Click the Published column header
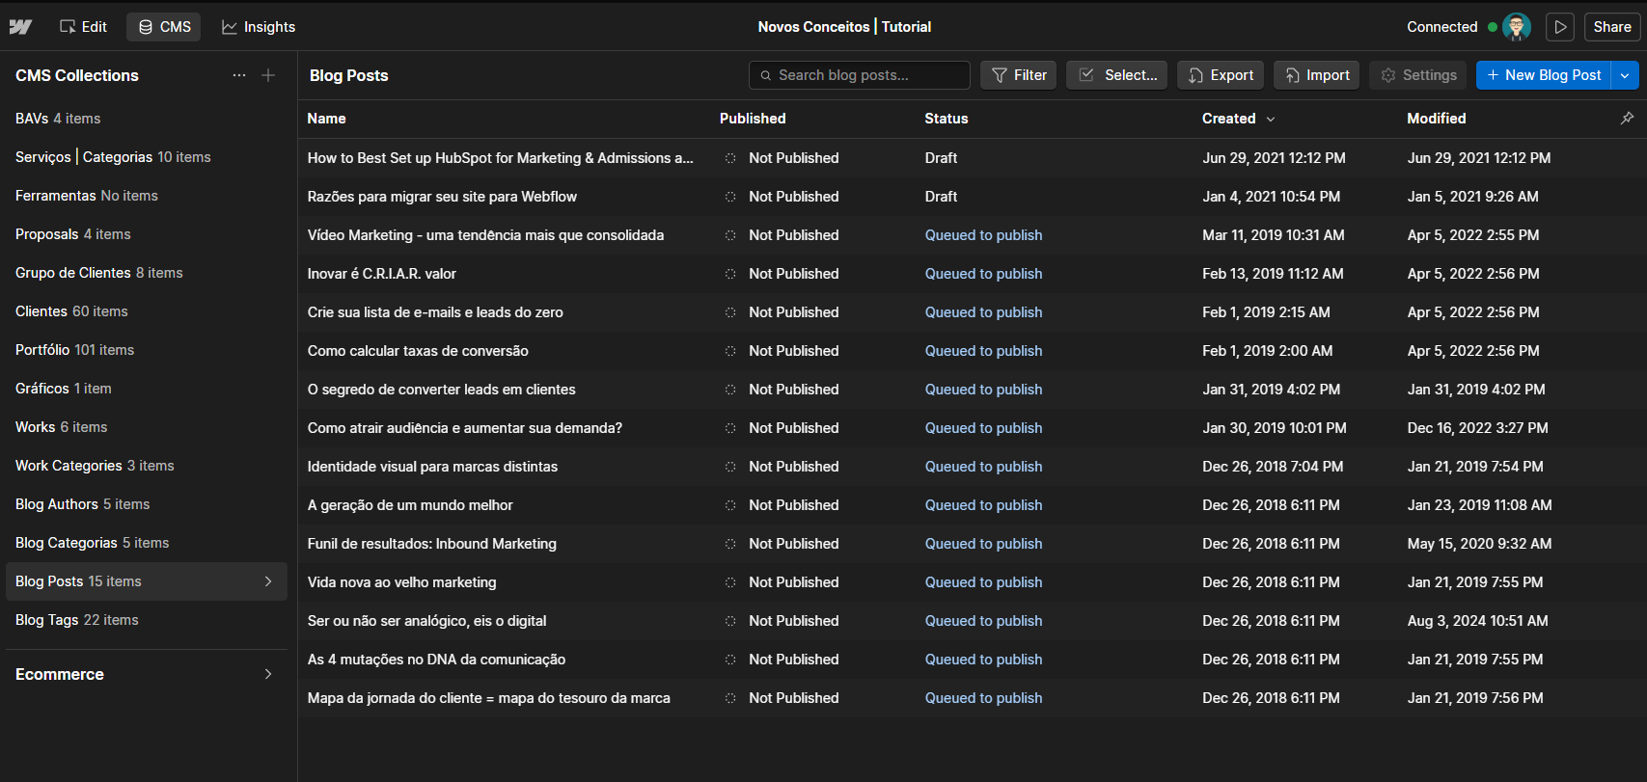The width and height of the screenshot is (1647, 782). coord(753,119)
